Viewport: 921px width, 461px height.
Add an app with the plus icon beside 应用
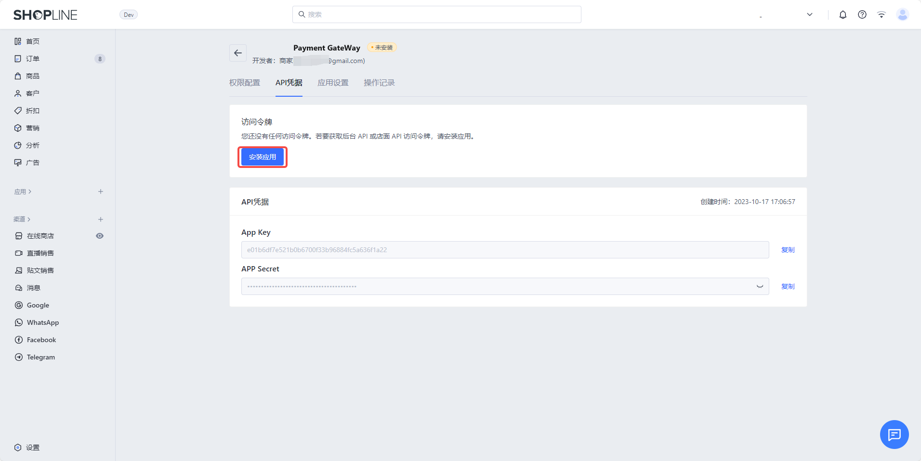coord(101,192)
